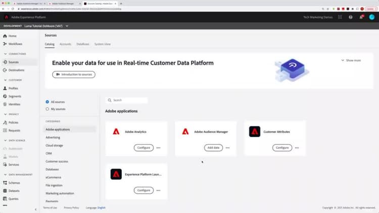The width and height of the screenshot is (379, 213).
Task: Select the All sources radio button
Action: click(x=47, y=102)
